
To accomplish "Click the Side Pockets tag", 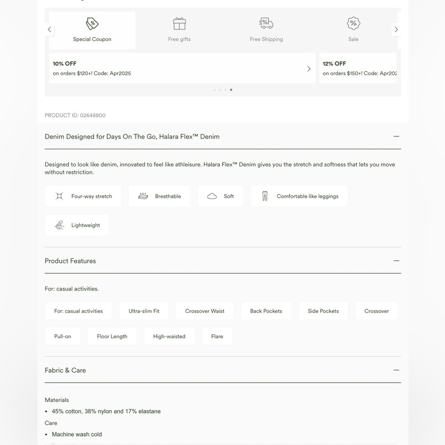I will (323, 311).
